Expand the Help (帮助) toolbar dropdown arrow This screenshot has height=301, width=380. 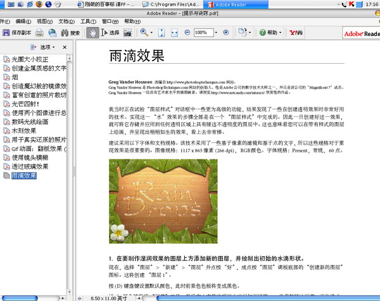tap(280, 32)
